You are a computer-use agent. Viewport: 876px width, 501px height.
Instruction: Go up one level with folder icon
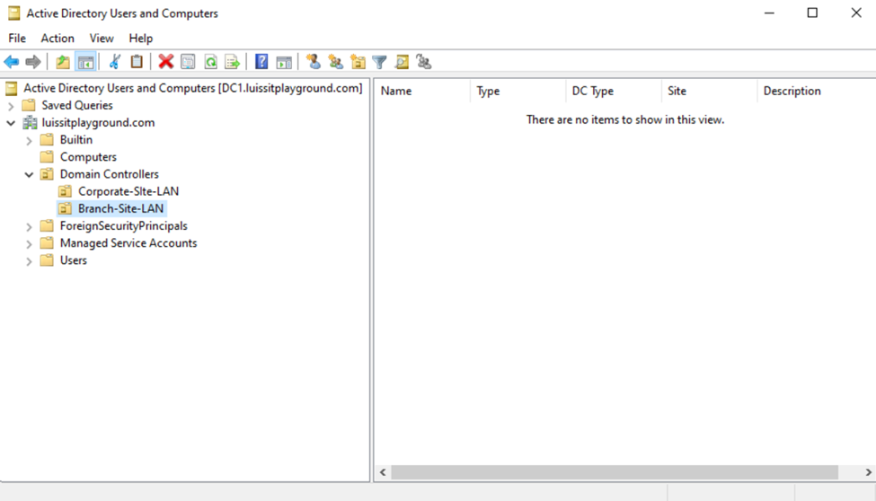click(x=63, y=62)
